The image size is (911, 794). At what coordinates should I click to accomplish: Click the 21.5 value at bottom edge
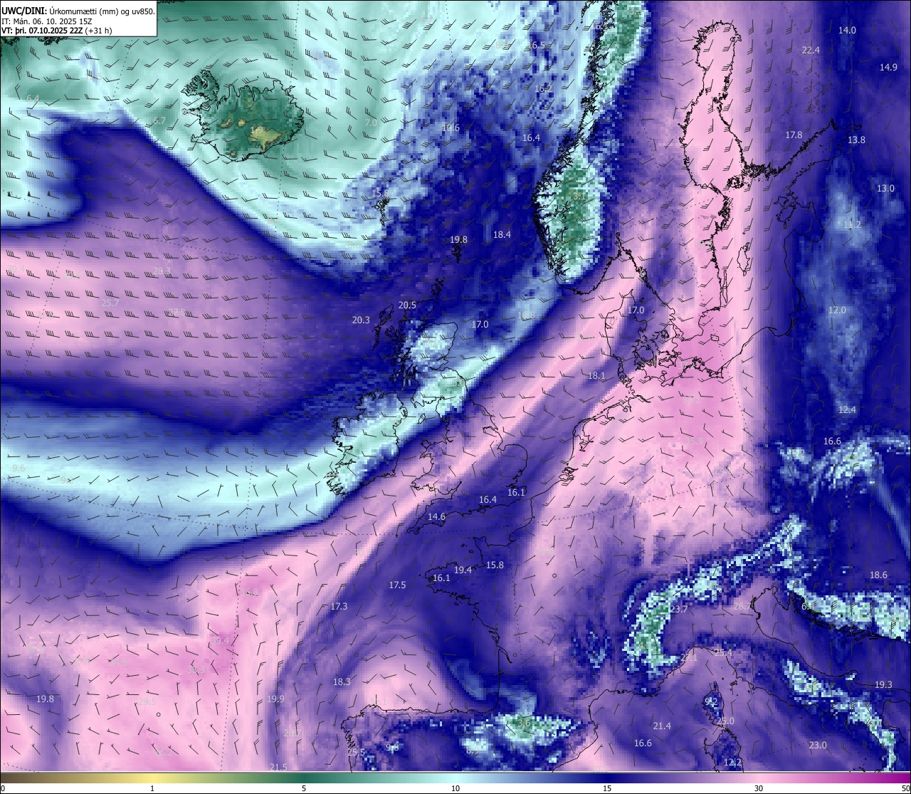click(278, 767)
